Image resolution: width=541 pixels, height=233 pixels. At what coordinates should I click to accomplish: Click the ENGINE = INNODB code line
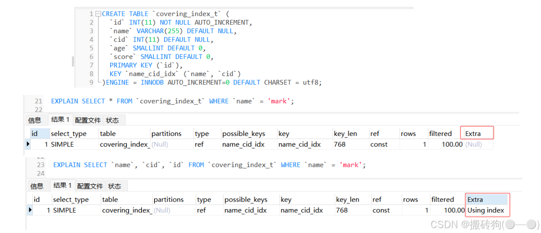tap(212, 82)
